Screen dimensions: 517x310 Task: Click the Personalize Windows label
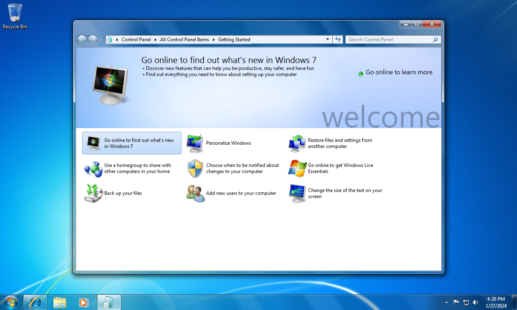click(228, 143)
